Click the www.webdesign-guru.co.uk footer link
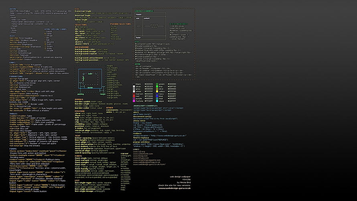The image size is (357, 201). (x=174, y=188)
